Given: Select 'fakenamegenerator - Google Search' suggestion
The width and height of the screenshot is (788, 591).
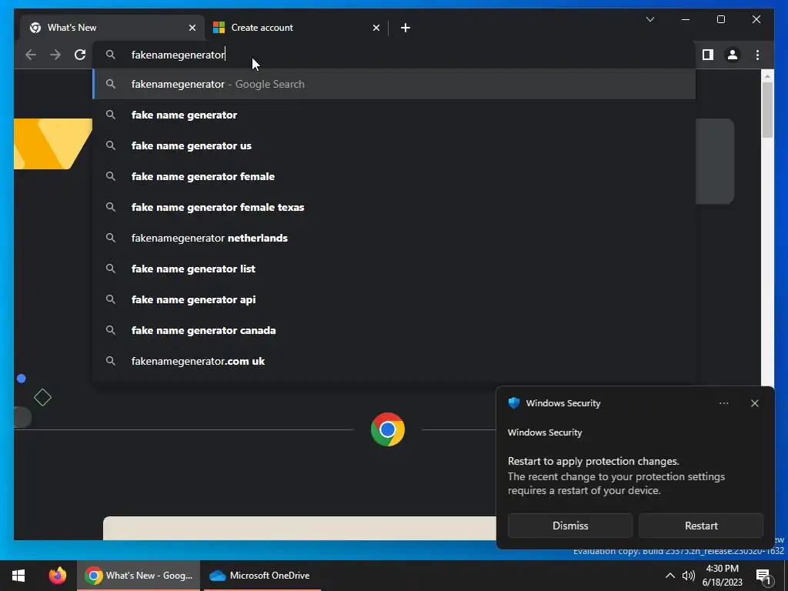Looking at the screenshot, I should 395,84.
